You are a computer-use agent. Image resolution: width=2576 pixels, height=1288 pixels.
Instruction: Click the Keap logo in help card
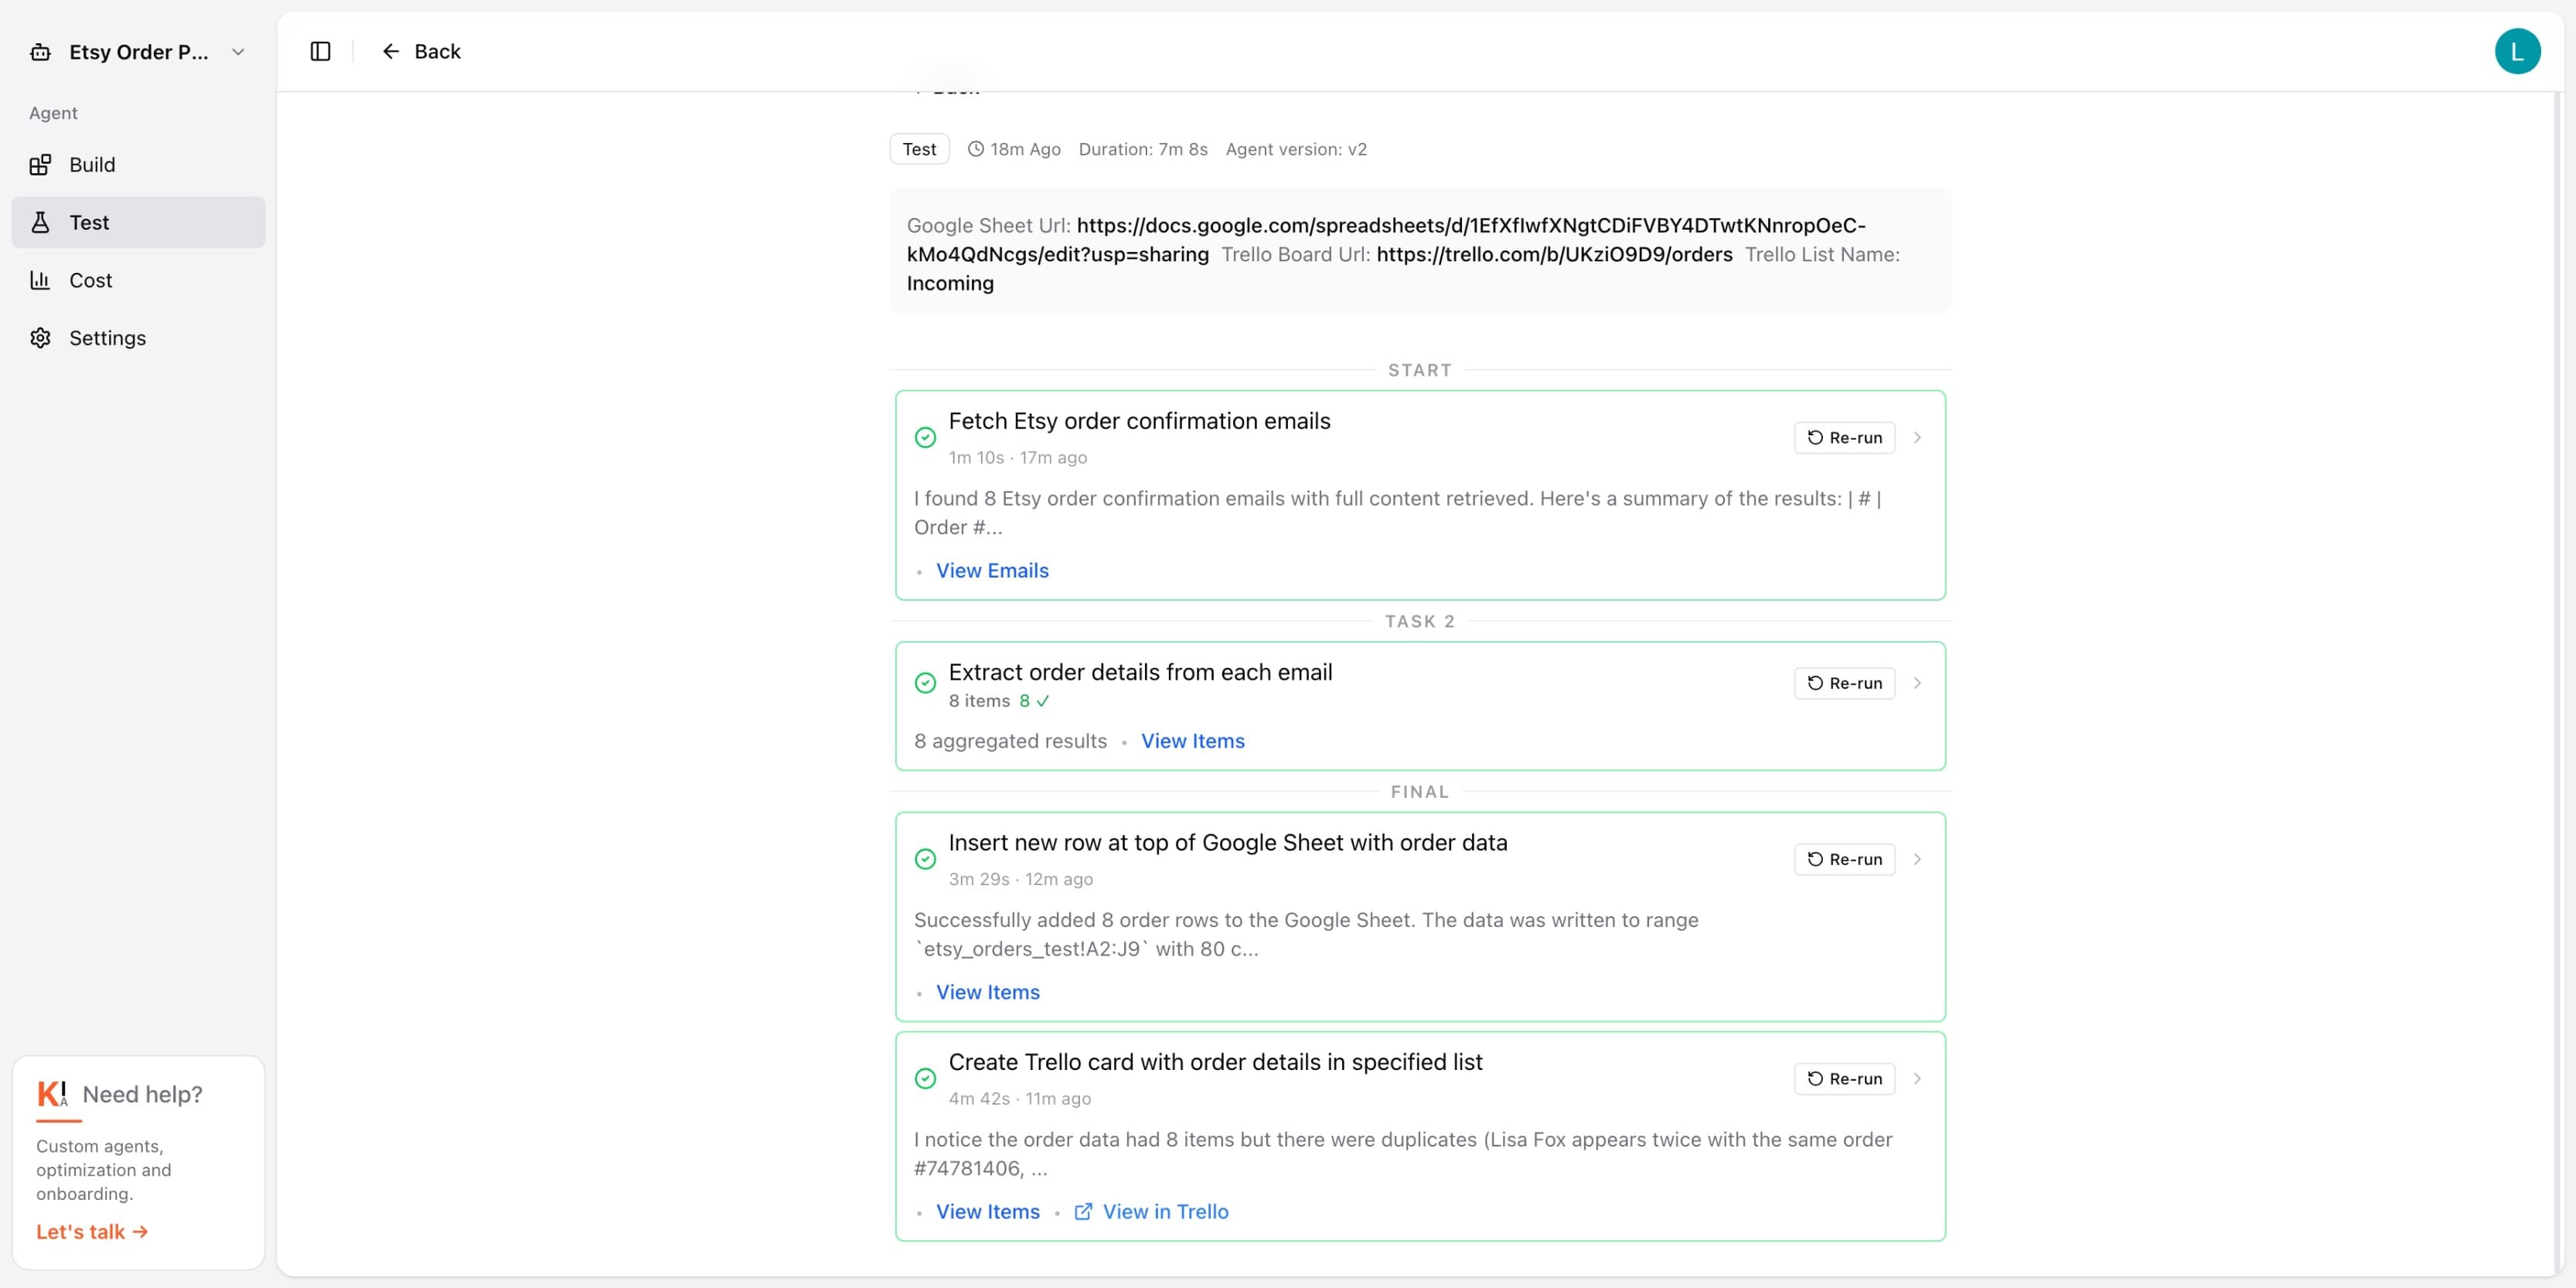[x=53, y=1093]
